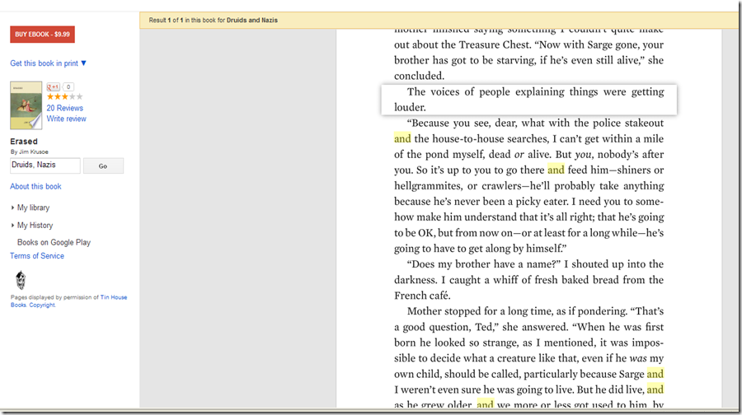The image size is (742, 415).
Task: Click the Tin House publisher logo icon
Action: click(x=21, y=280)
